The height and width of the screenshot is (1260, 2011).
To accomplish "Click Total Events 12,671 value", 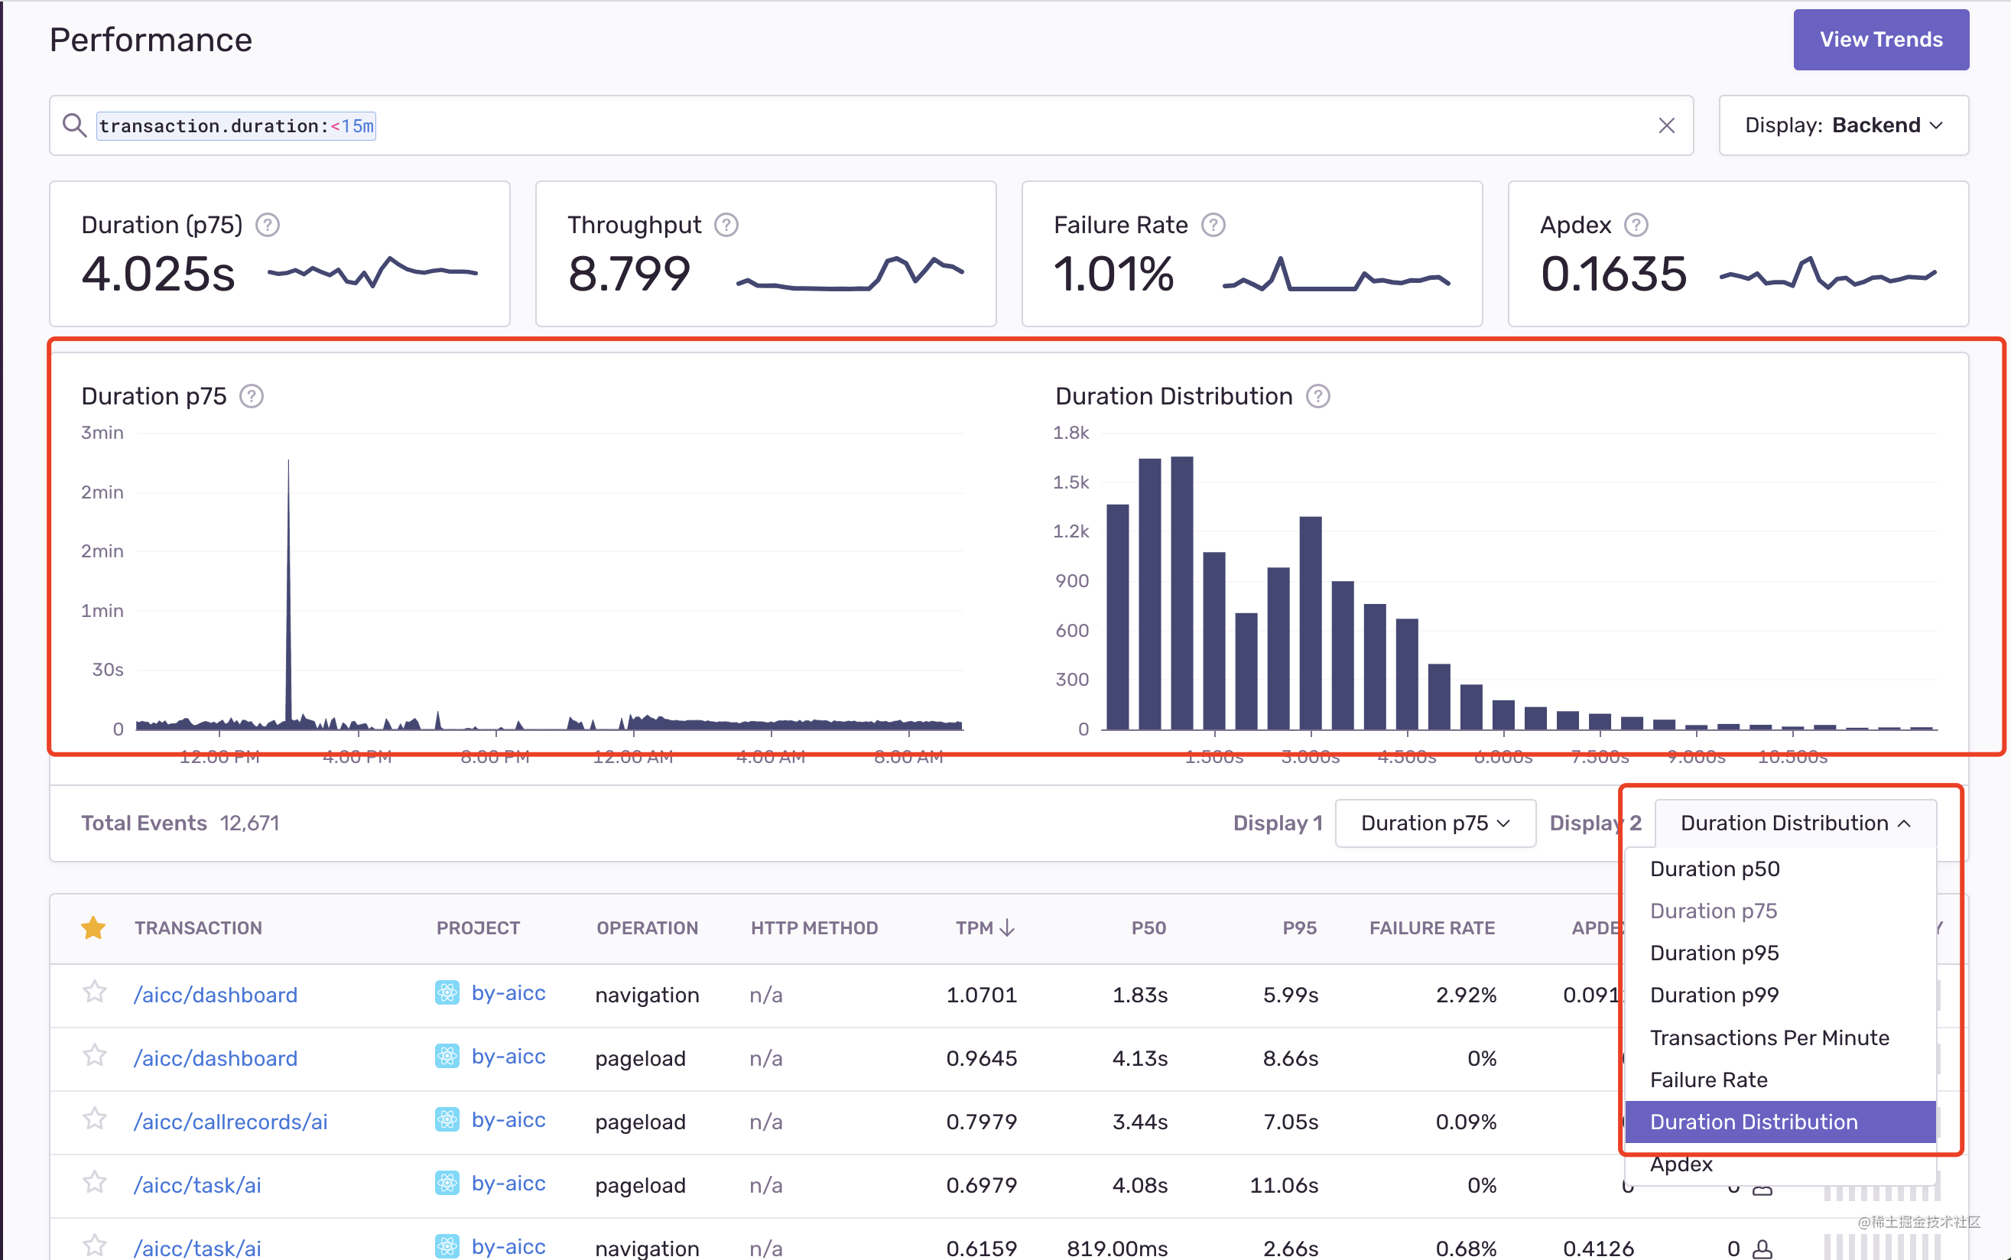I will point(250,823).
